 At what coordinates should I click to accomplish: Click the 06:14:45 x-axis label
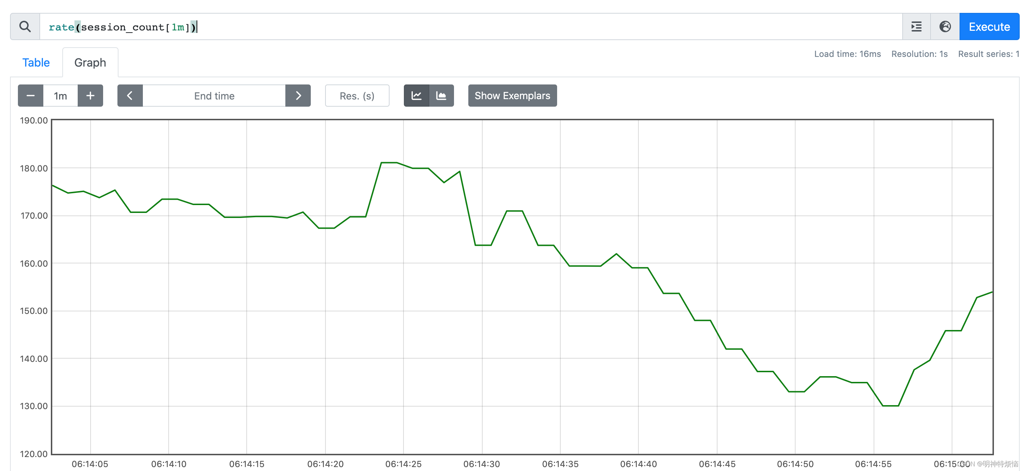[x=717, y=464]
